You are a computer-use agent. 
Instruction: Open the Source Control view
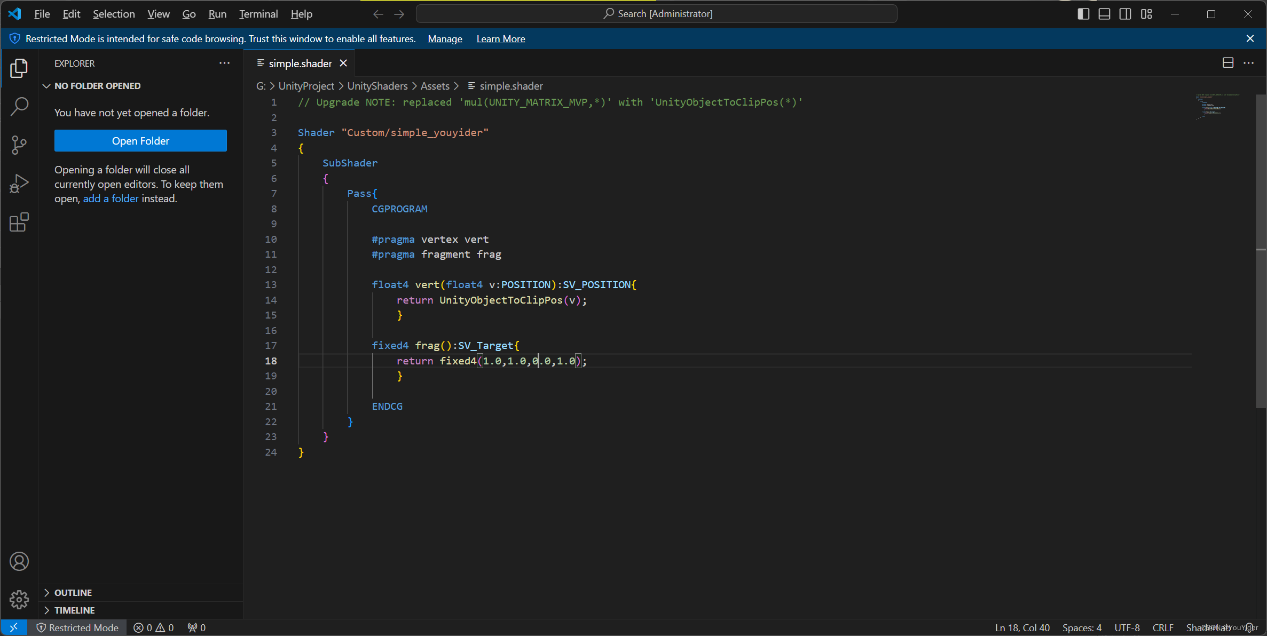pos(19,145)
